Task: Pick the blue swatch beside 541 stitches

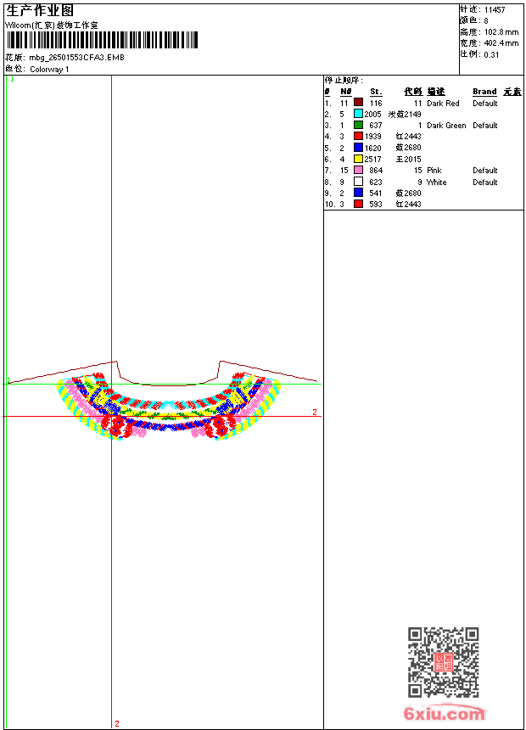Action: 358,193
